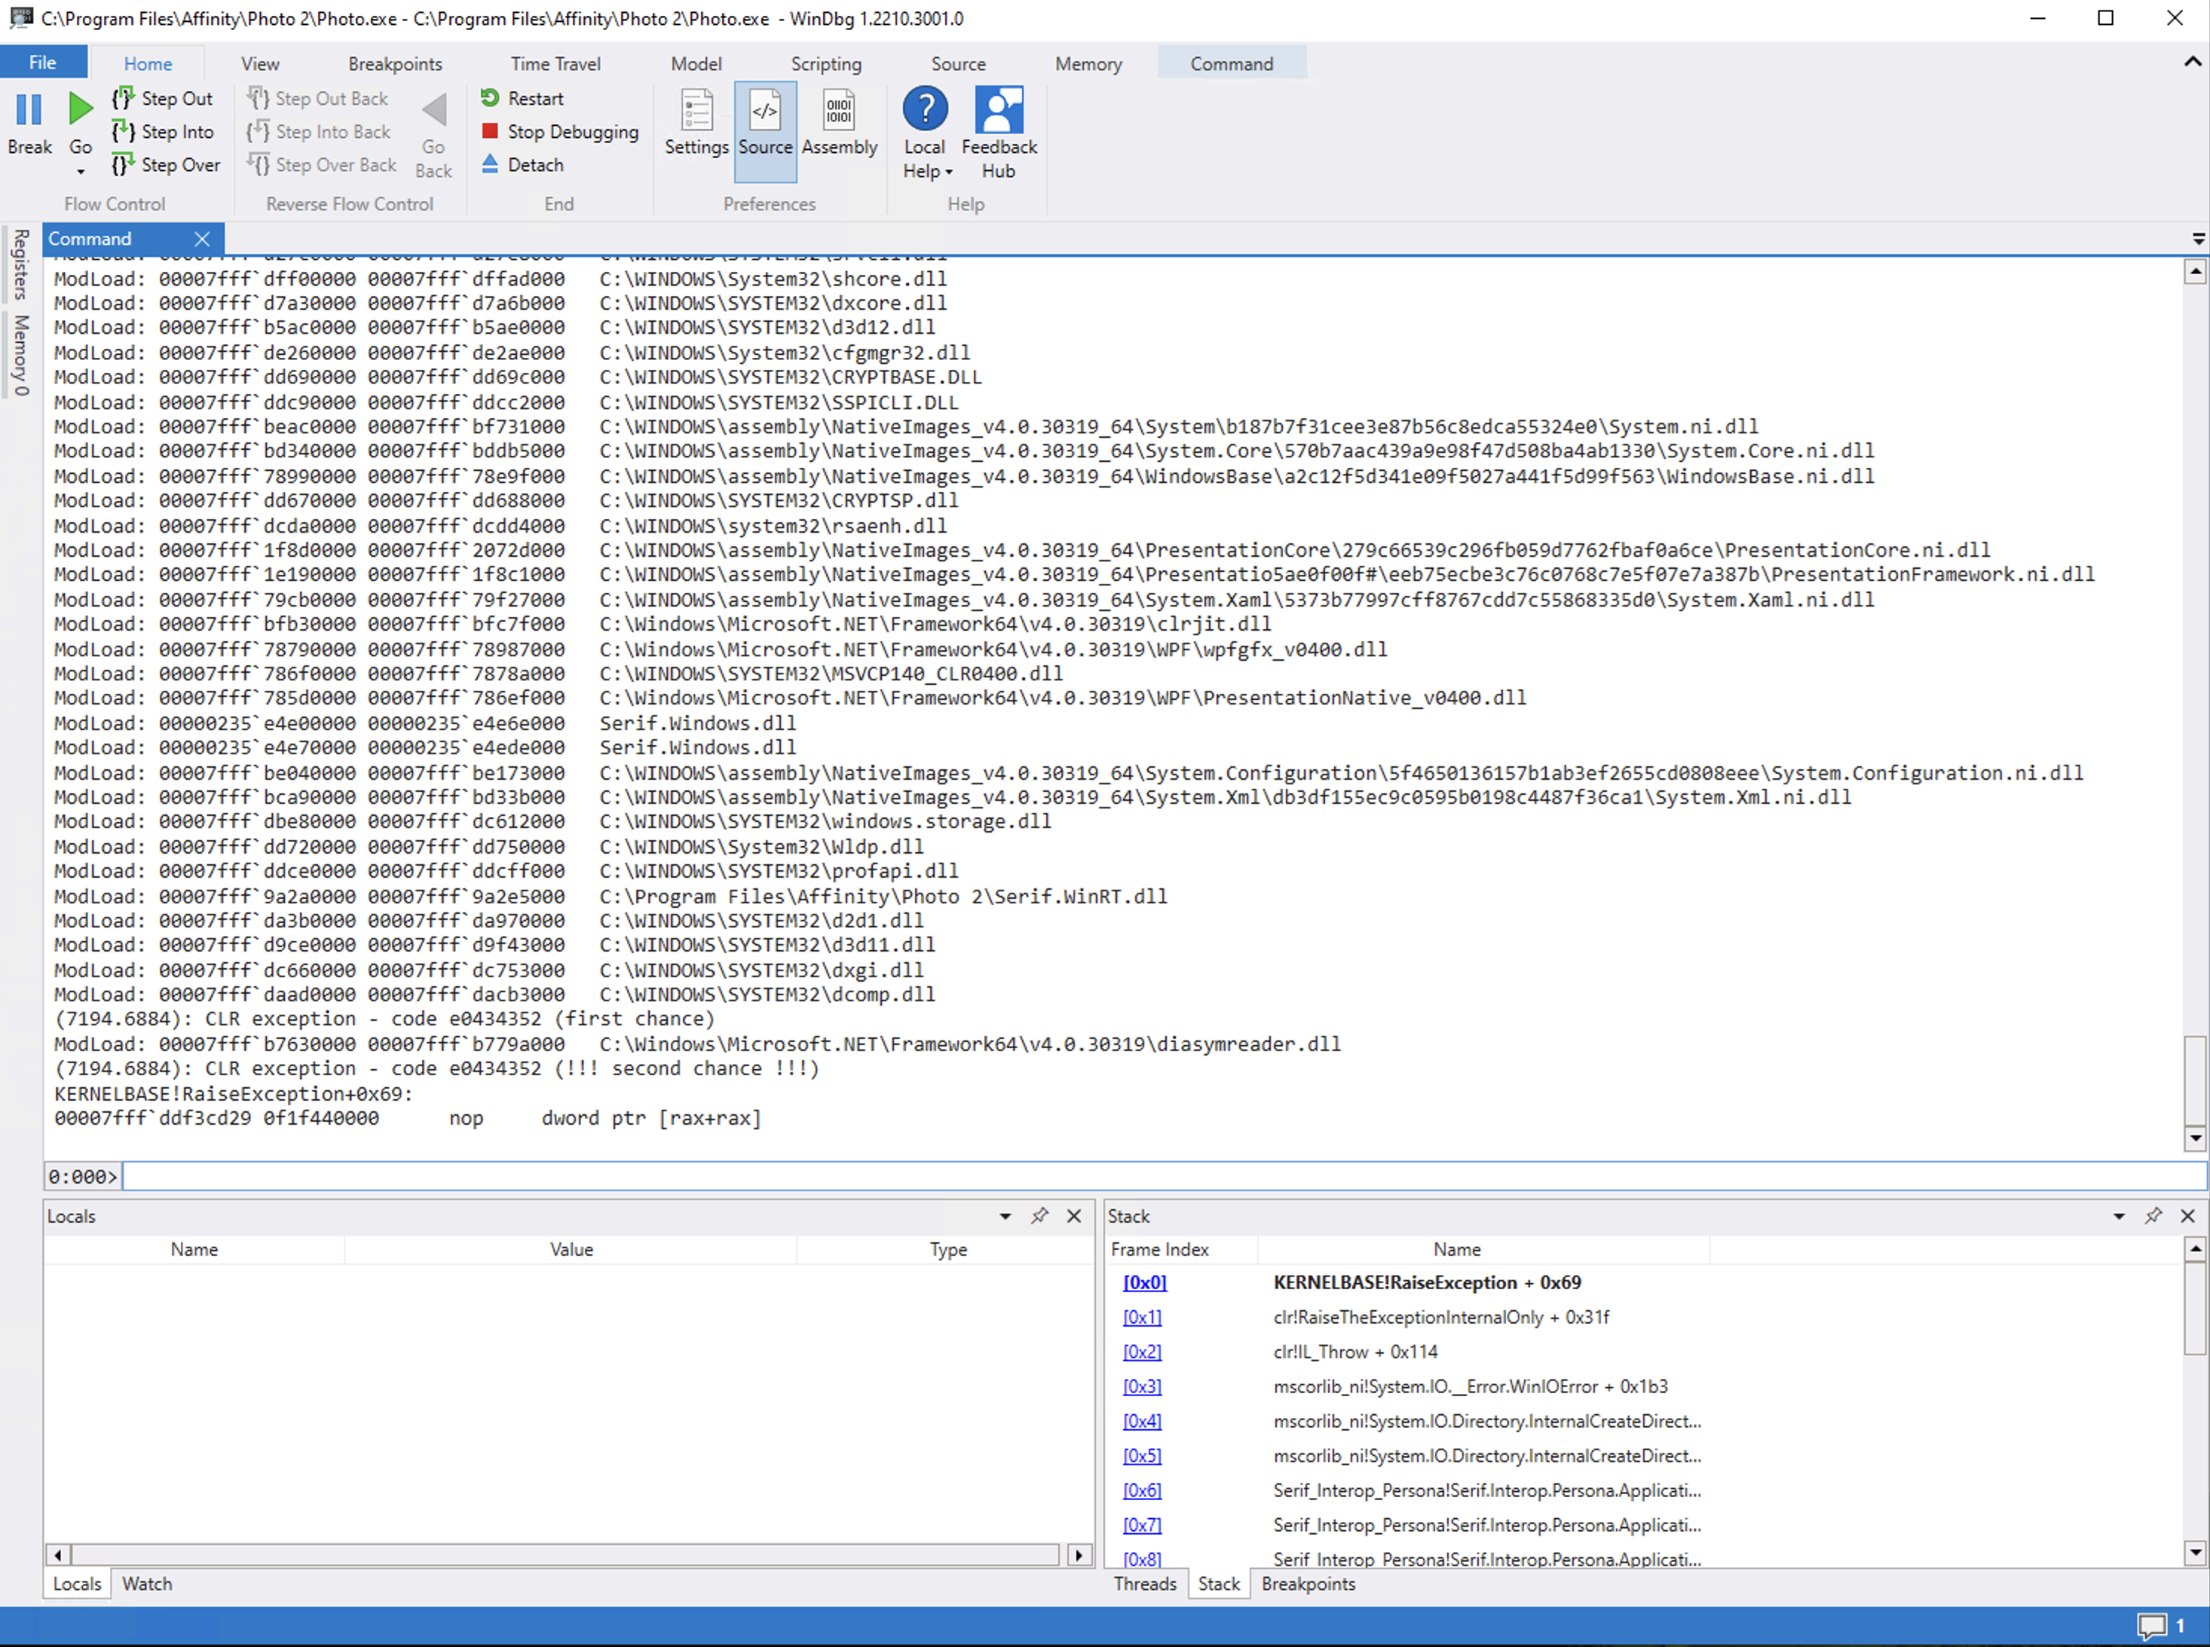The height and width of the screenshot is (1647, 2210).
Task: Switch to the Threads tab
Action: (x=1144, y=1583)
